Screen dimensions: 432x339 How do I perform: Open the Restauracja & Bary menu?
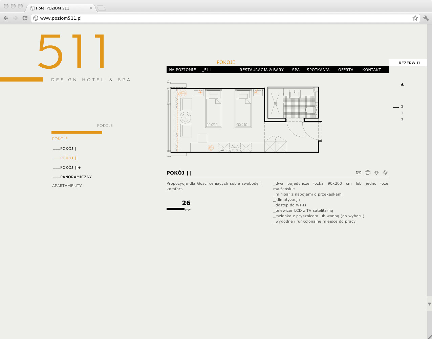(261, 70)
